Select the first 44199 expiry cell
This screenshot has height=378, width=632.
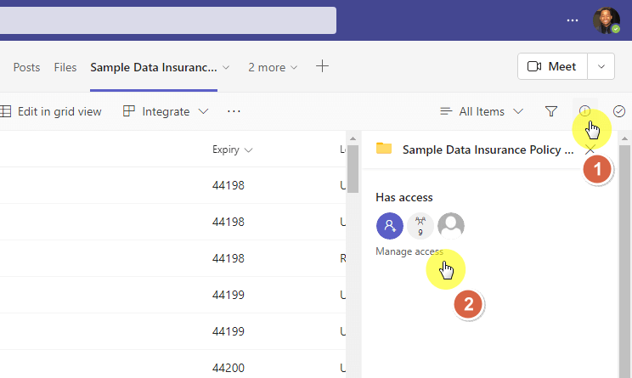229,295
